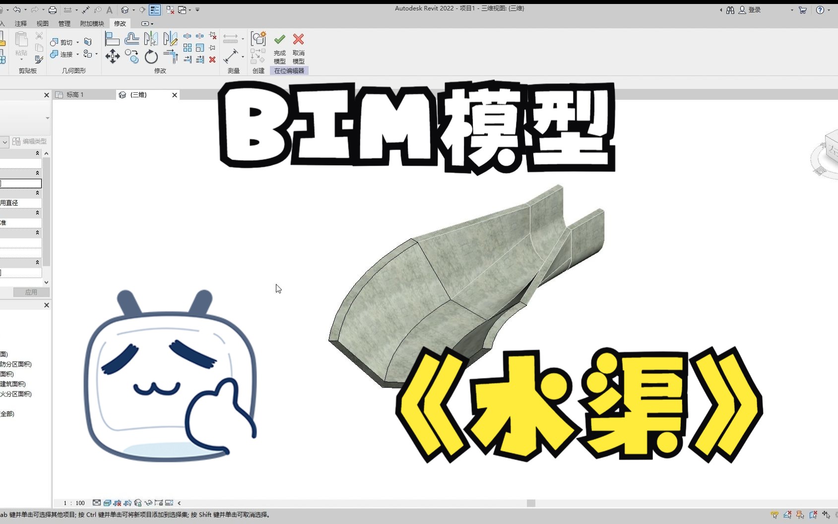Select the Mirror - Pick Axis tool
The width and height of the screenshot is (838, 524).
tap(151, 39)
